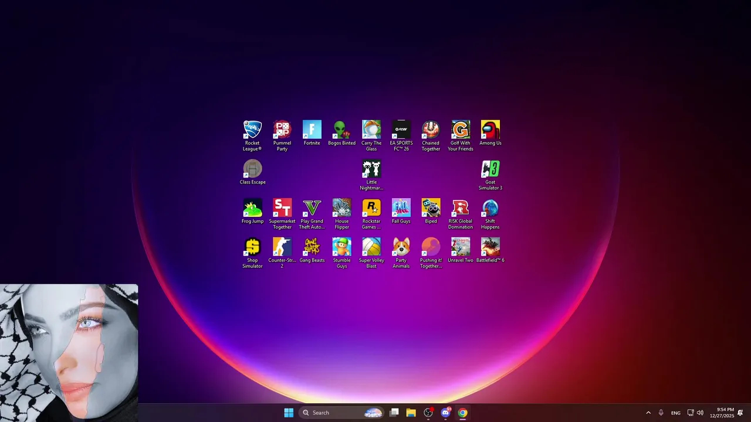Viewport: 751px width, 422px height.
Task: Click the Shift Happens shortcut
Action: pos(490,215)
